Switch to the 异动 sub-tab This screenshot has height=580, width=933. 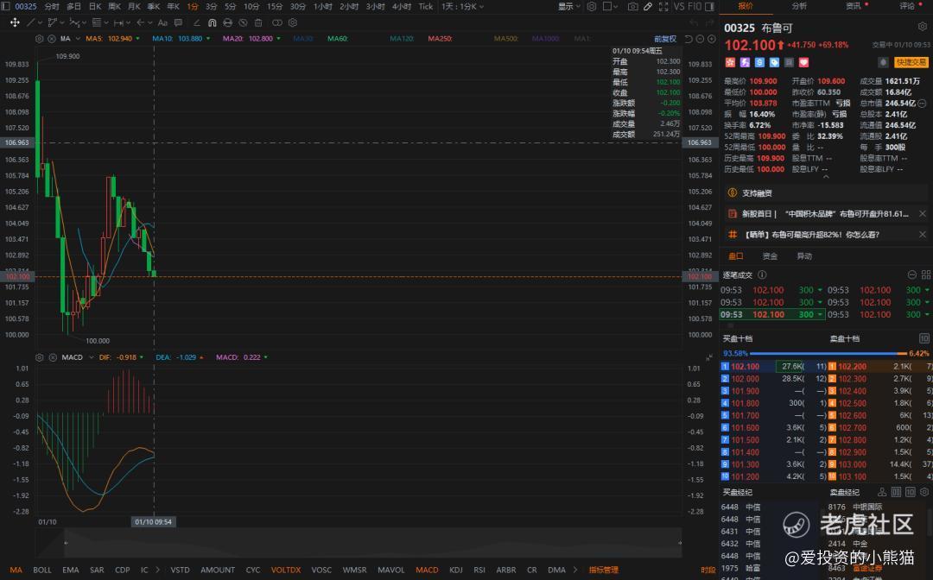804,256
